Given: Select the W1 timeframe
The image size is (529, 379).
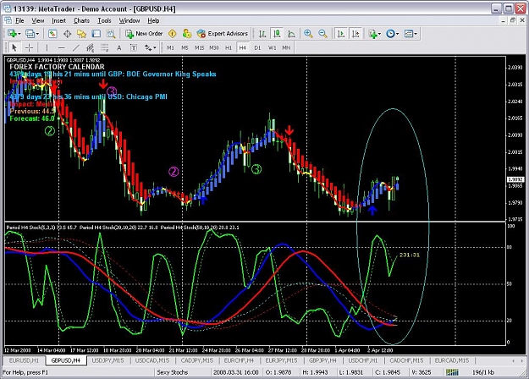Looking at the screenshot, I should (272, 48).
